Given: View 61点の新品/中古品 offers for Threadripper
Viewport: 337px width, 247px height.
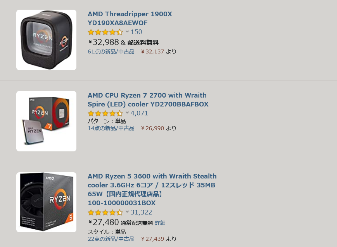Looking at the screenshot, I should pyautogui.click(x=111, y=51).
